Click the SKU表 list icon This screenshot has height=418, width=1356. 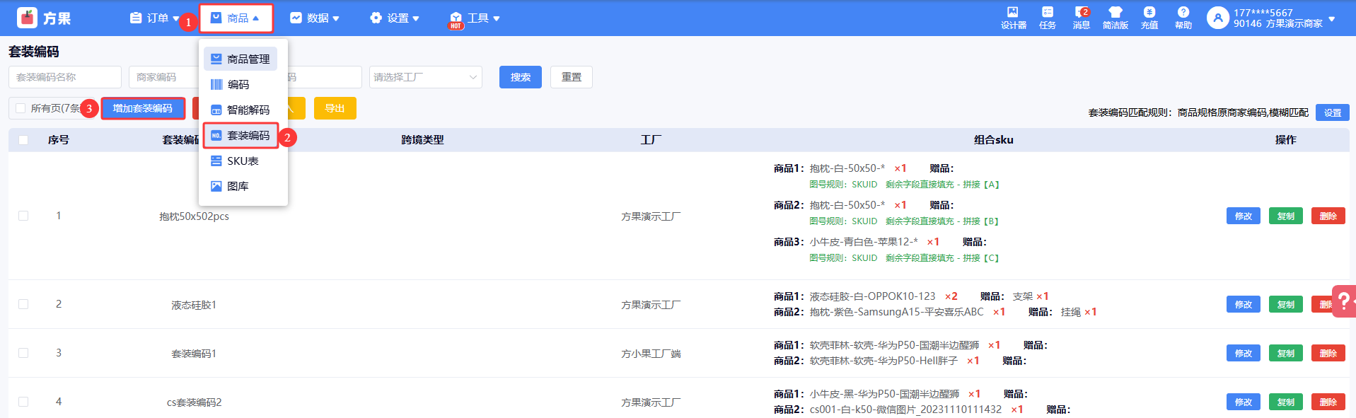[216, 161]
